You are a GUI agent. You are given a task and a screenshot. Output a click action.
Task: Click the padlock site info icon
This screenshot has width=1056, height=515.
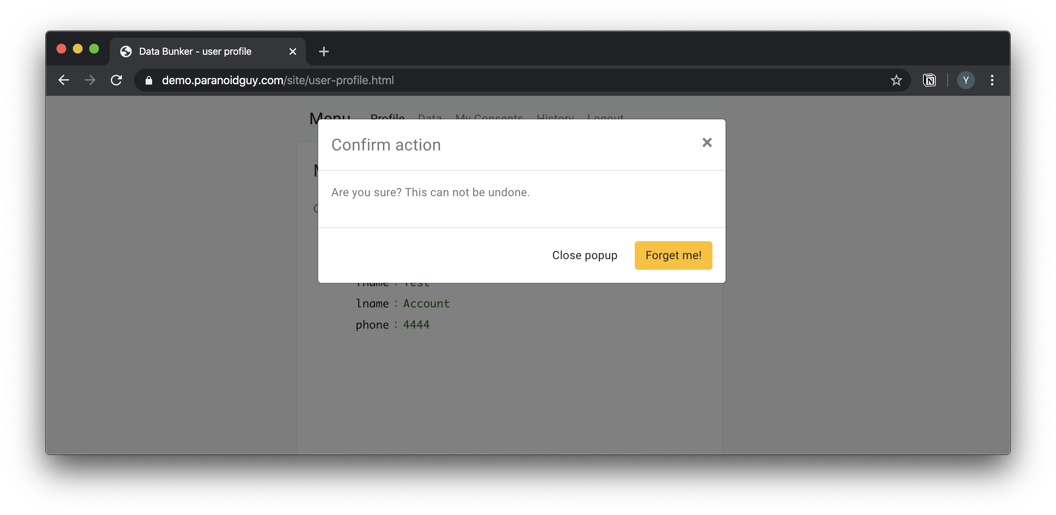(x=149, y=80)
